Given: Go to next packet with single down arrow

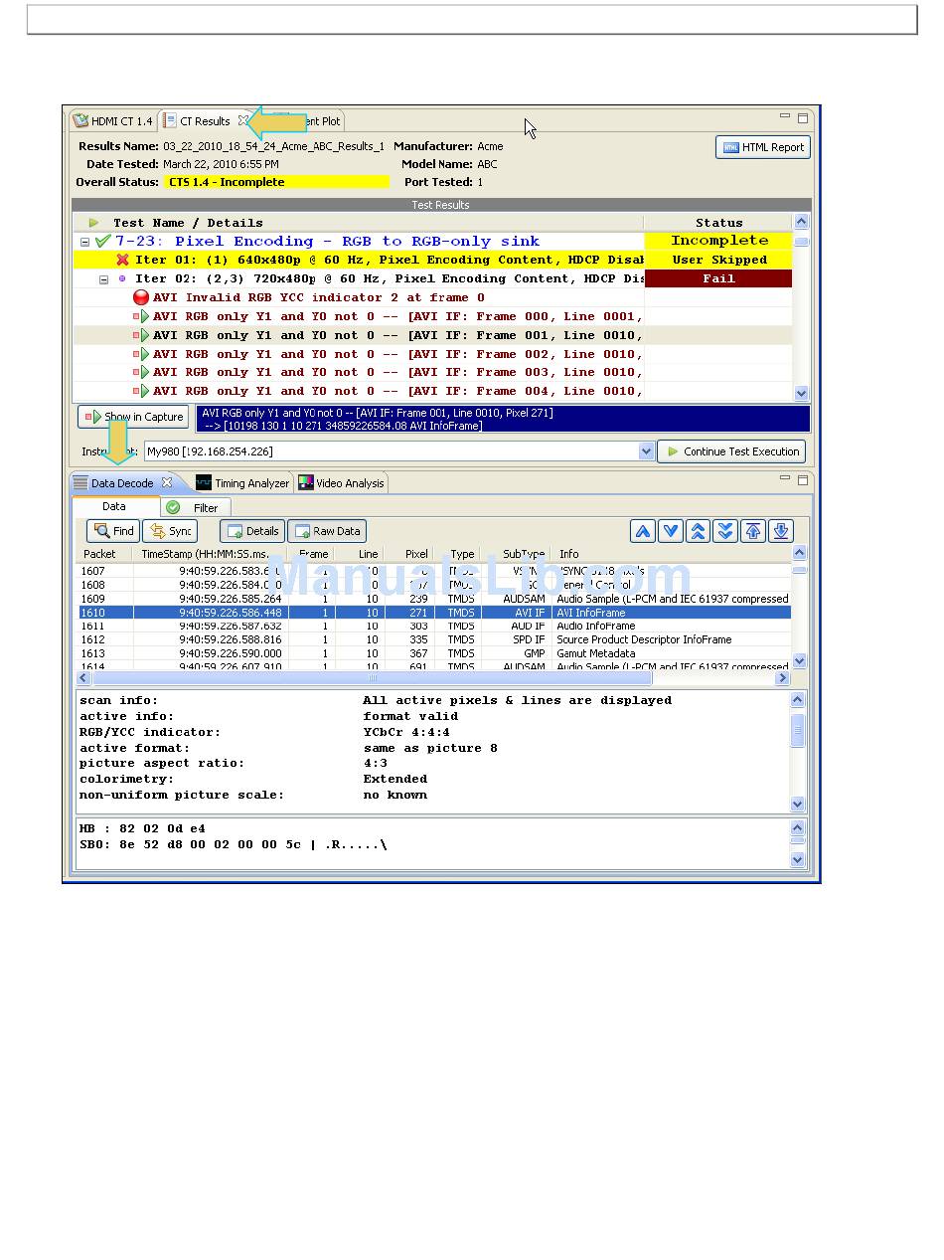Looking at the screenshot, I should [x=671, y=531].
